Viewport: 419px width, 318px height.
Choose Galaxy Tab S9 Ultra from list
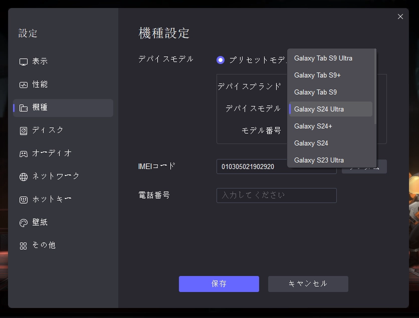coord(331,58)
